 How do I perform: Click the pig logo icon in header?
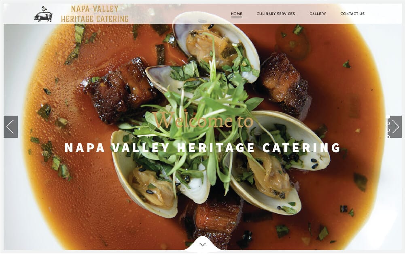(43, 14)
